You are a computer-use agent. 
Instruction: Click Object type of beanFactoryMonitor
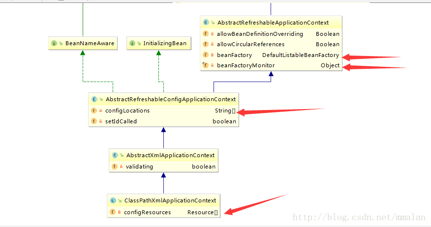(330, 65)
